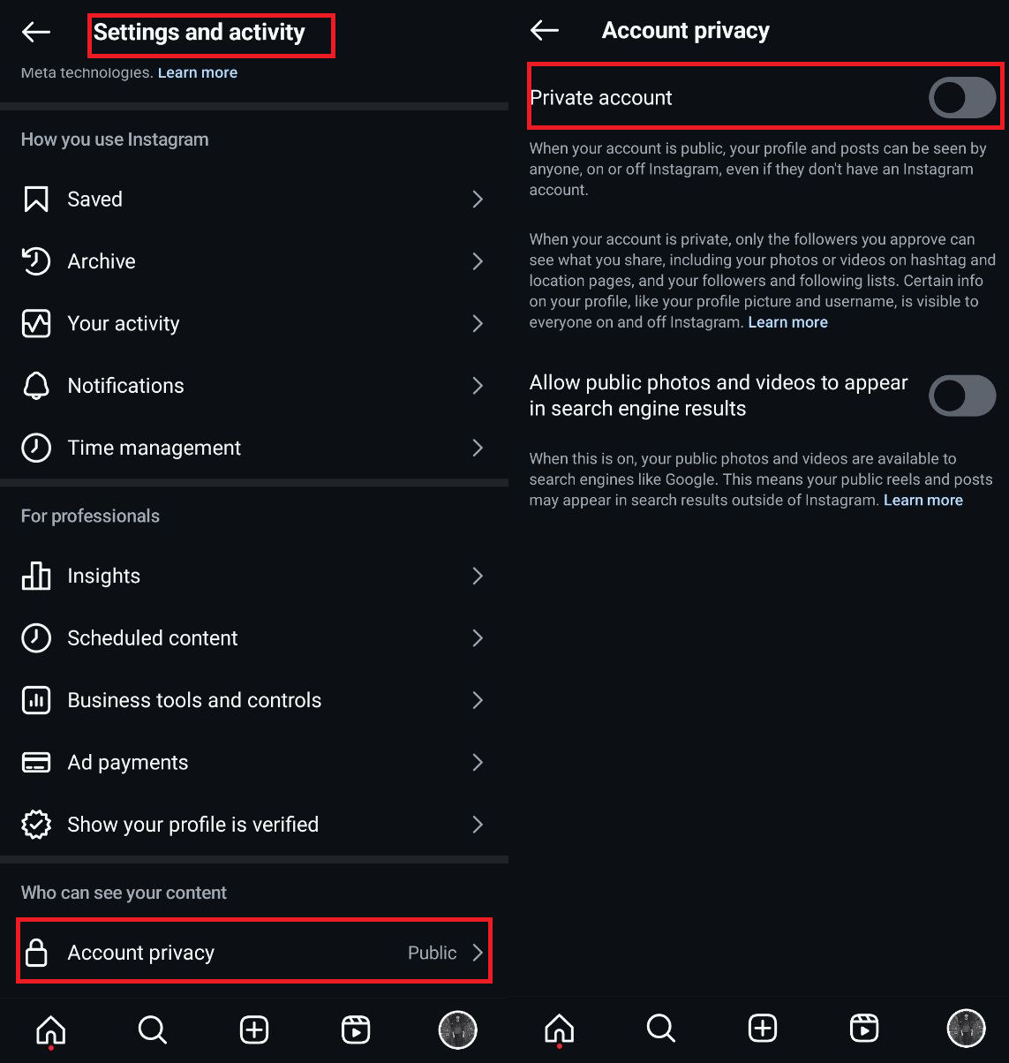Screen dimensions: 1009x1063
Task: Expand the Your activity chevron
Action: 478,324
